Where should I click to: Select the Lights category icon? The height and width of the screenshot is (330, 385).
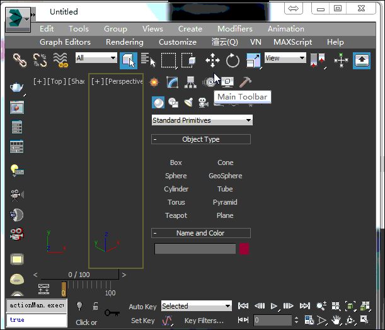tap(188, 103)
